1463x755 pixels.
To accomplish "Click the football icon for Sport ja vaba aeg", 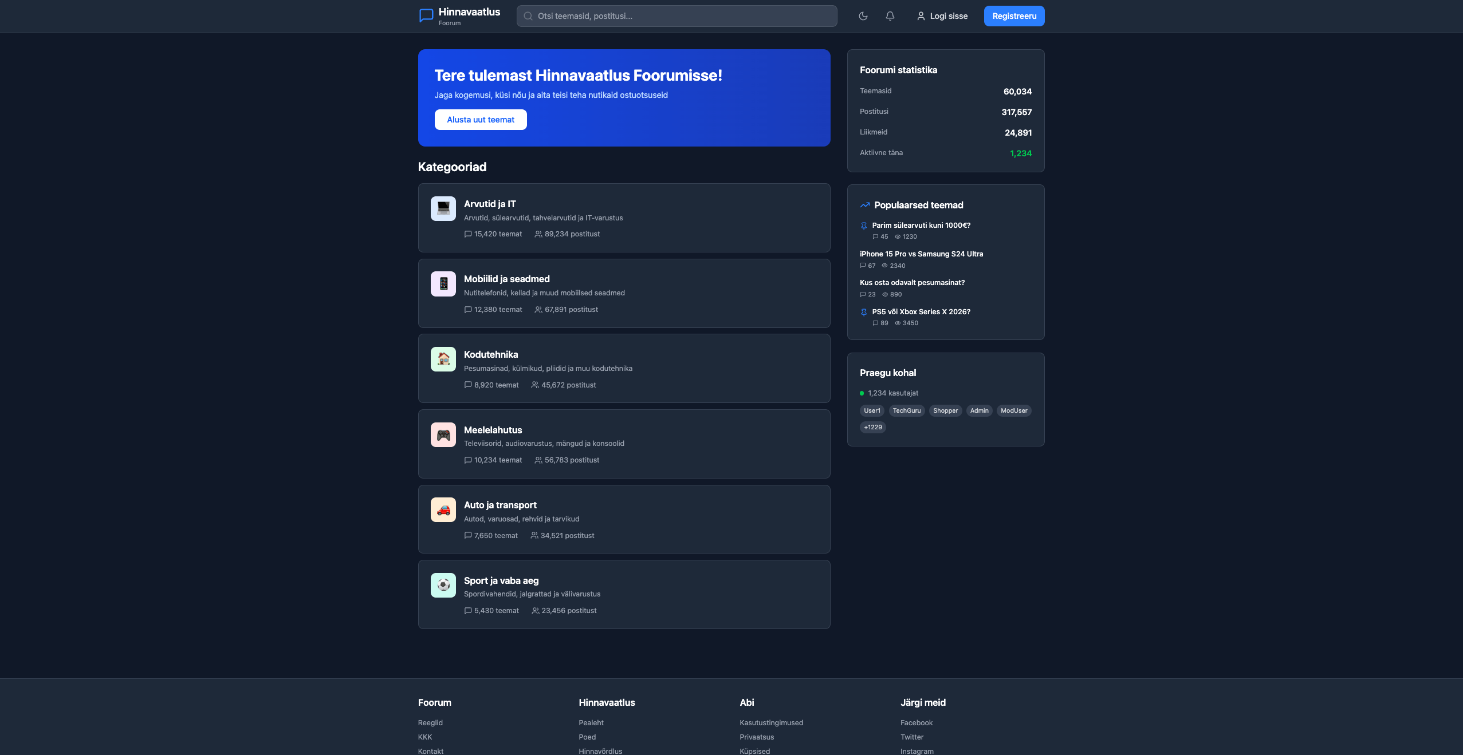I will 443,585.
